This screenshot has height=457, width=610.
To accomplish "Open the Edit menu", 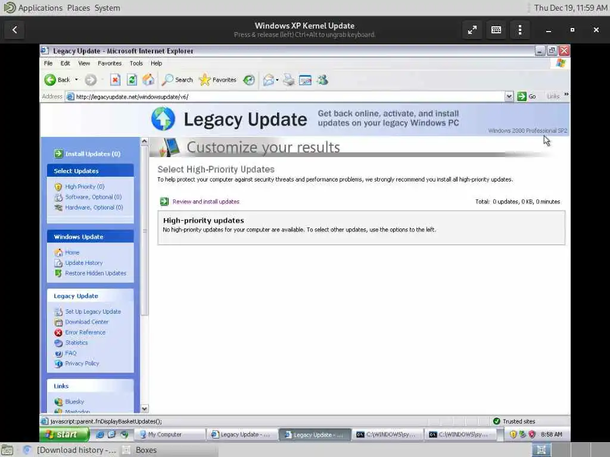I will (x=66, y=63).
